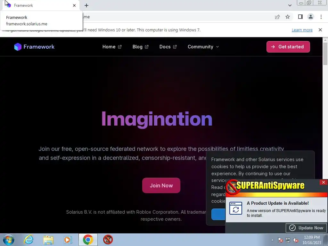
Task: Open the Home navigation link
Action: click(x=112, y=47)
